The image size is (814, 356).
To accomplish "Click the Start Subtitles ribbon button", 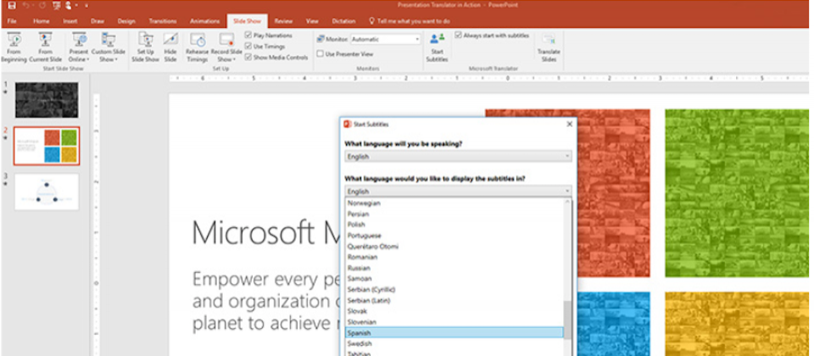I will (438, 47).
